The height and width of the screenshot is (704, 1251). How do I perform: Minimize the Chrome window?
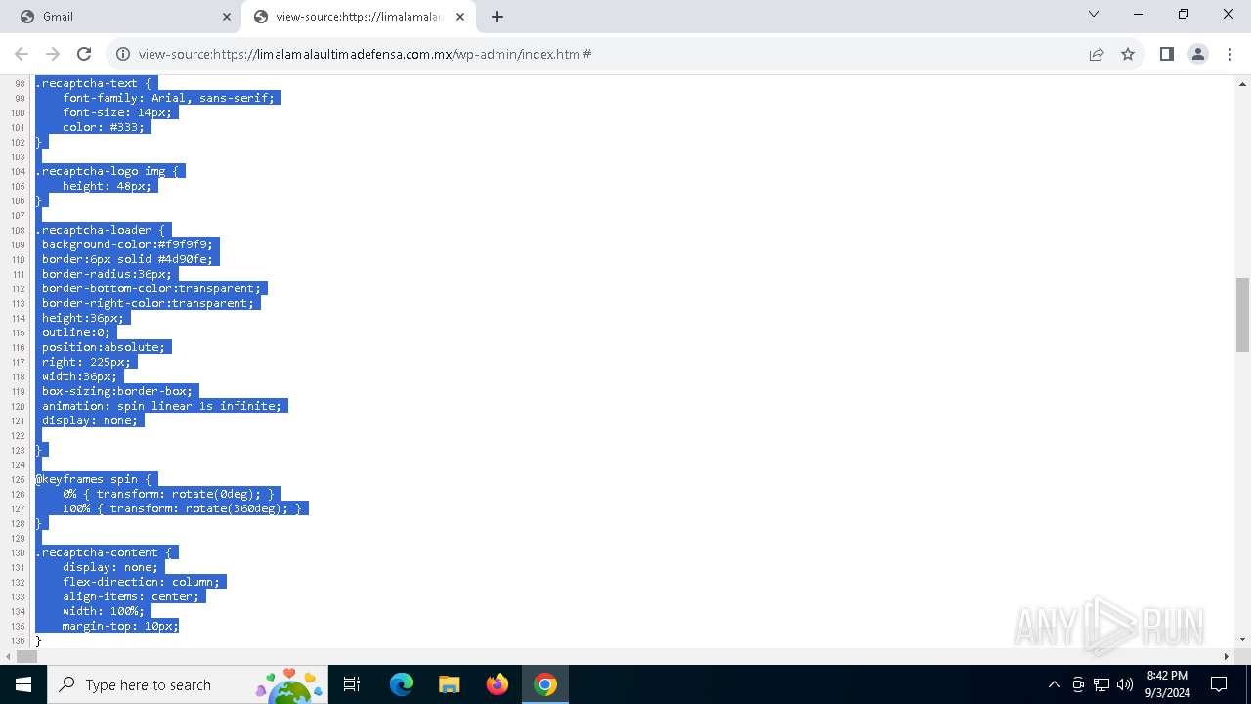(1139, 15)
